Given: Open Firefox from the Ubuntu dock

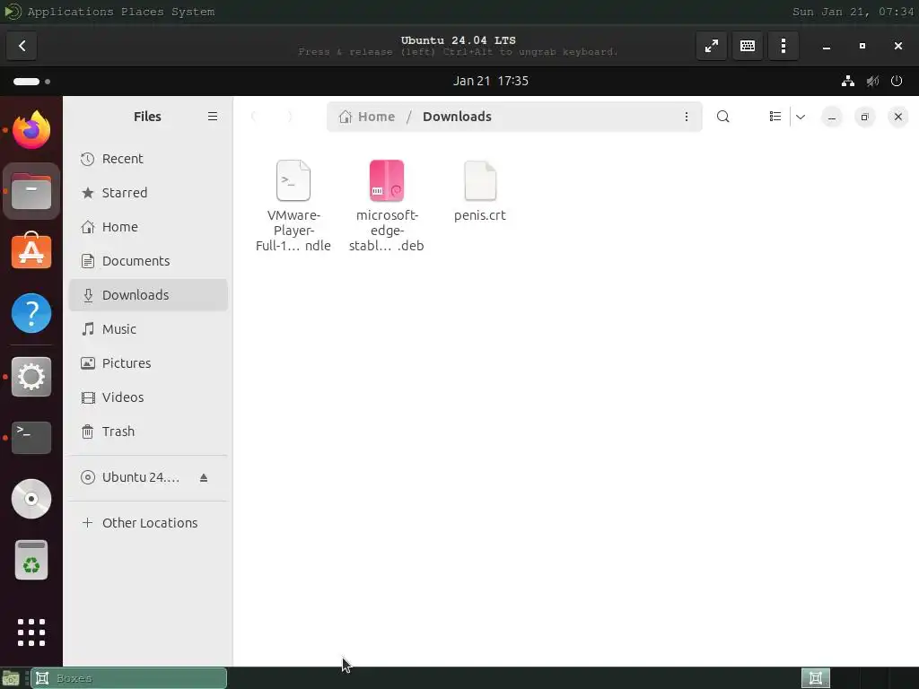Looking at the screenshot, I should [31, 129].
